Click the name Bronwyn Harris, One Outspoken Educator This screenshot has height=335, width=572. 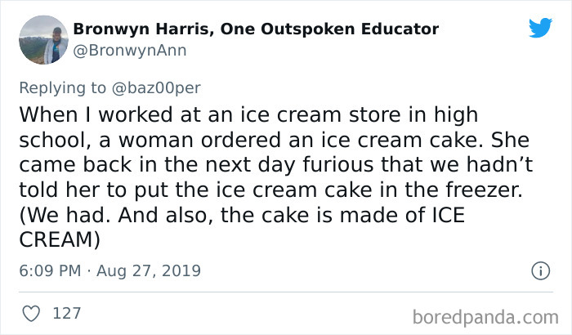pos(256,29)
